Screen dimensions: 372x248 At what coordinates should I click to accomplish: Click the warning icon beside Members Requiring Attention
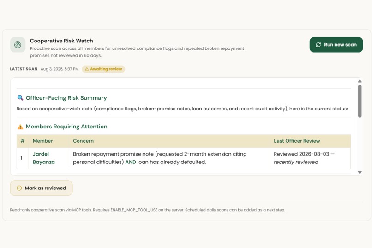click(x=20, y=127)
